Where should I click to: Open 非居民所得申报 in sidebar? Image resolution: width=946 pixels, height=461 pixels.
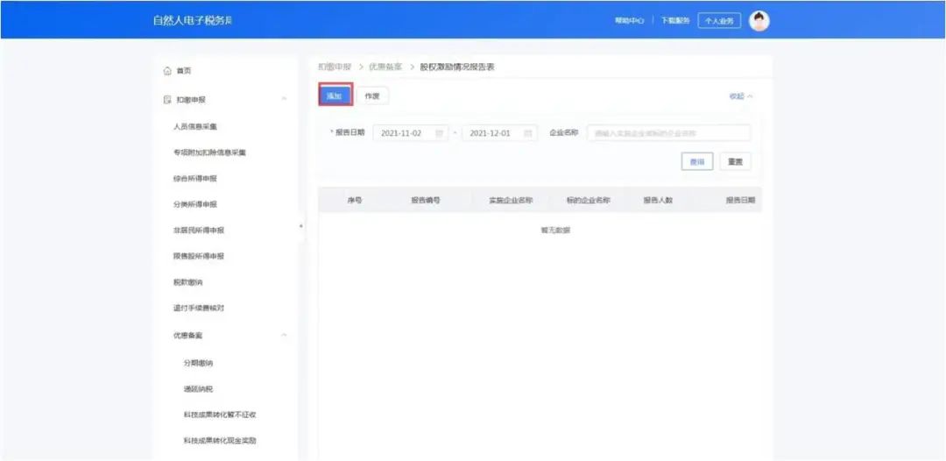click(198, 230)
